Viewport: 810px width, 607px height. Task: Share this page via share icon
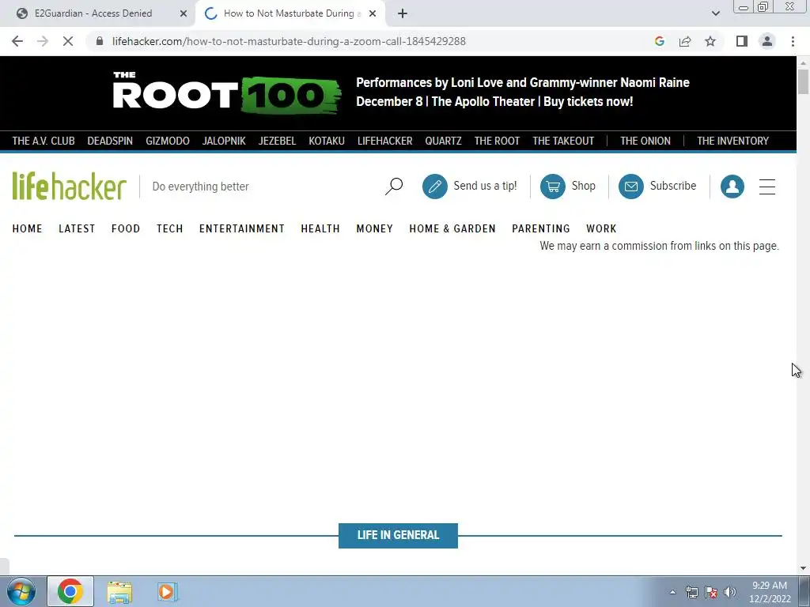click(x=685, y=41)
